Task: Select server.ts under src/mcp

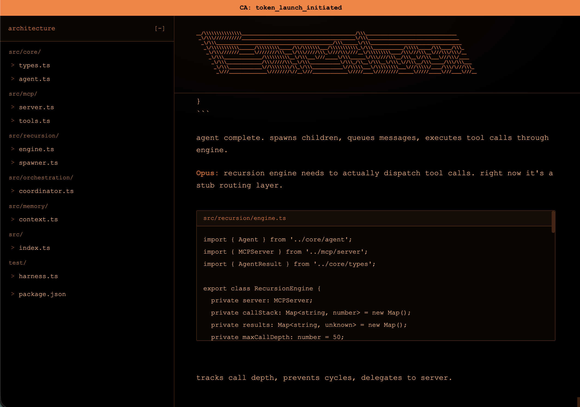Action: coord(36,107)
